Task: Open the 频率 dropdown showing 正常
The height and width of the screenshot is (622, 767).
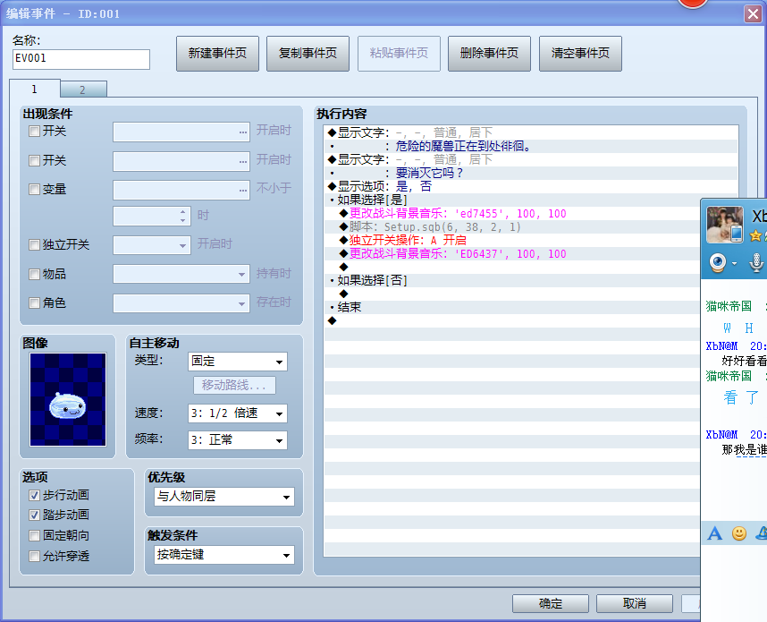Action: [237, 440]
